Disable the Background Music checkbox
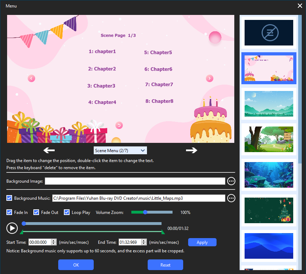 [9, 198]
